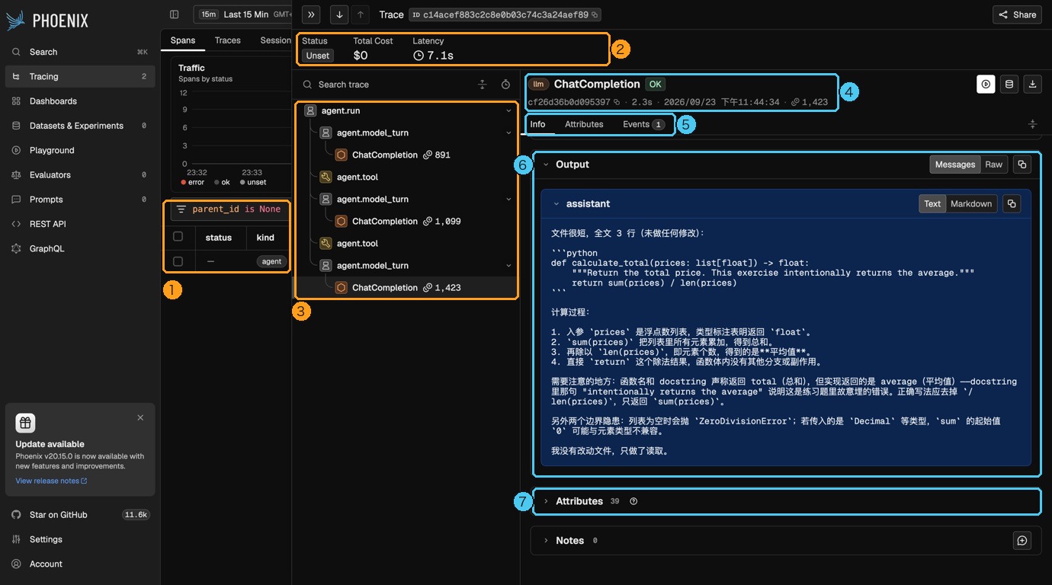
Task: Download the span using the download icon
Action: tap(1032, 84)
